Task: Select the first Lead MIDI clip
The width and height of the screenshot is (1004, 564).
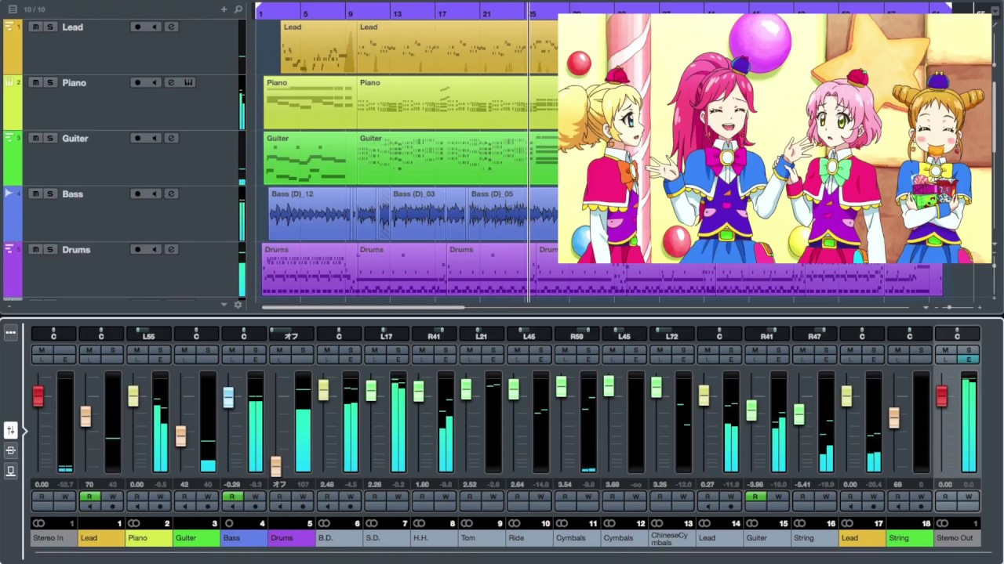Action: point(318,47)
